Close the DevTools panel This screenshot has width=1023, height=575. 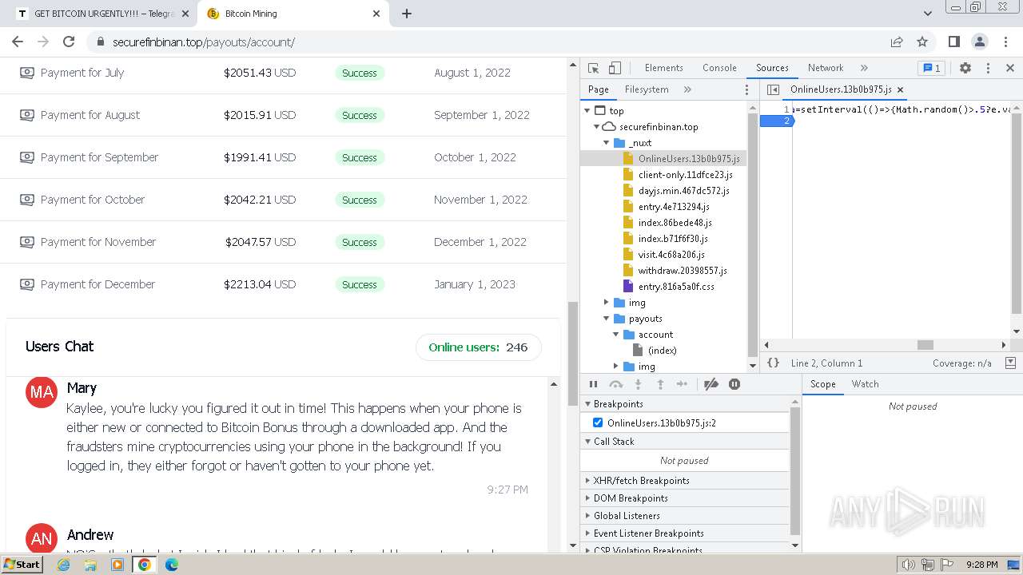pos(1010,68)
